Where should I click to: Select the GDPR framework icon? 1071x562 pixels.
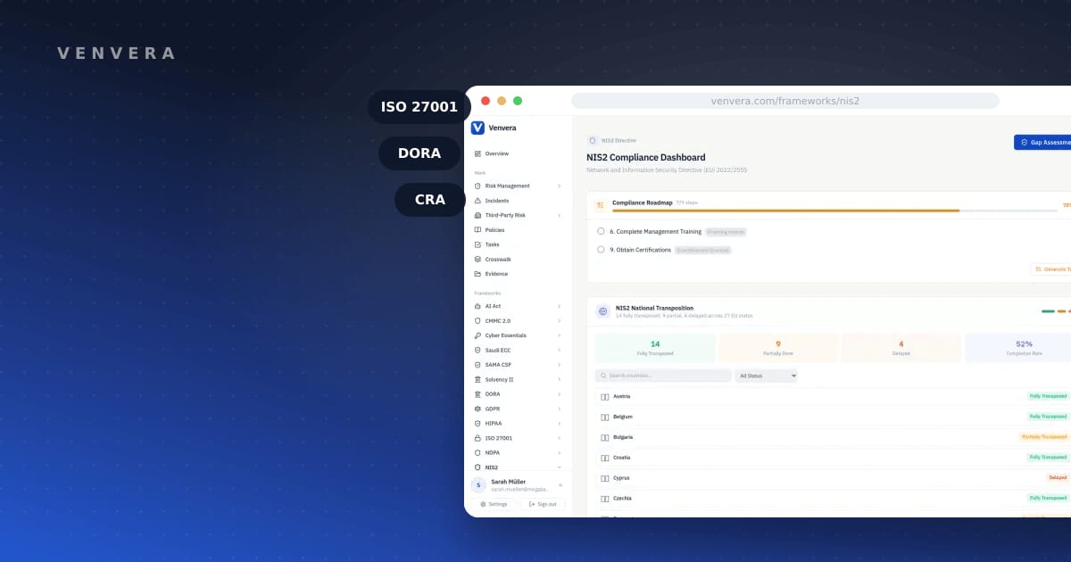[x=477, y=409]
